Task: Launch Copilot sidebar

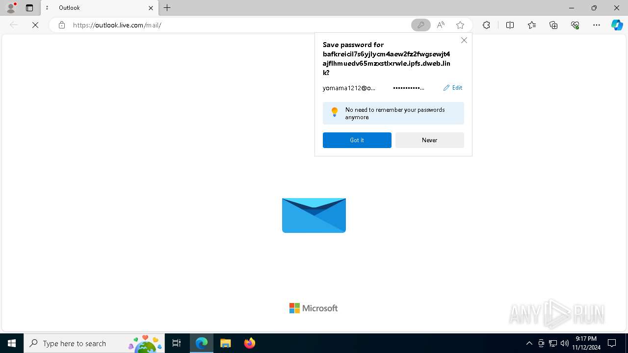Action: coord(617,25)
